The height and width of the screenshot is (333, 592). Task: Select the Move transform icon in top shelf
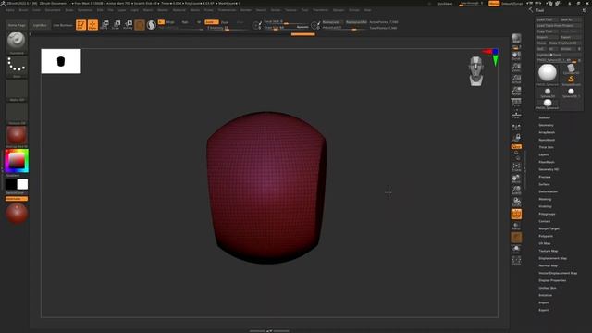pos(105,25)
